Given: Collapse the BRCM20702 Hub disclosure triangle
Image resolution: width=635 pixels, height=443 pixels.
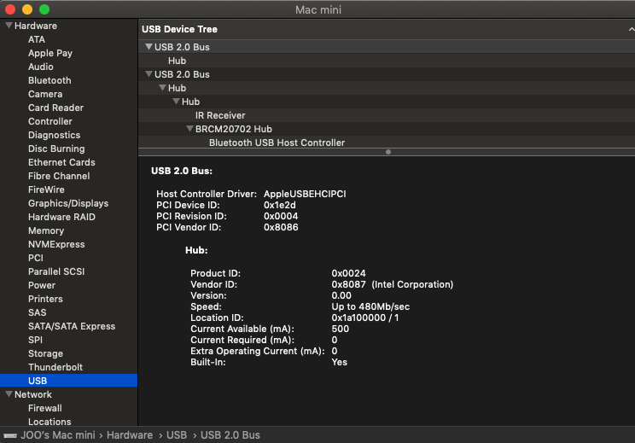Looking at the screenshot, I should pyautogui.click(x=189, y=129).
